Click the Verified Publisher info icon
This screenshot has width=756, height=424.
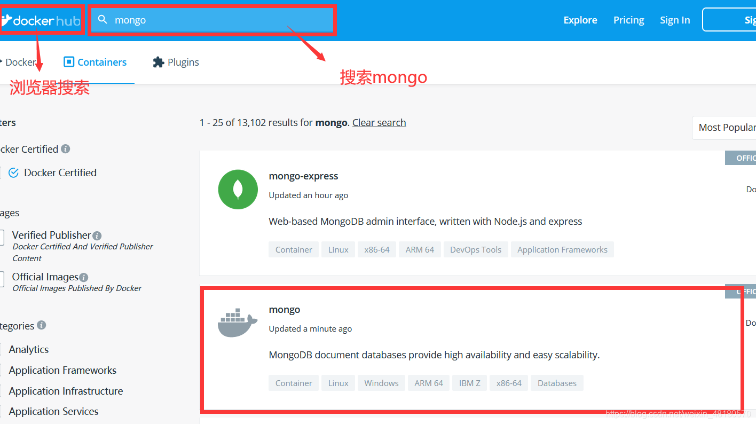(x=97, y=235)
